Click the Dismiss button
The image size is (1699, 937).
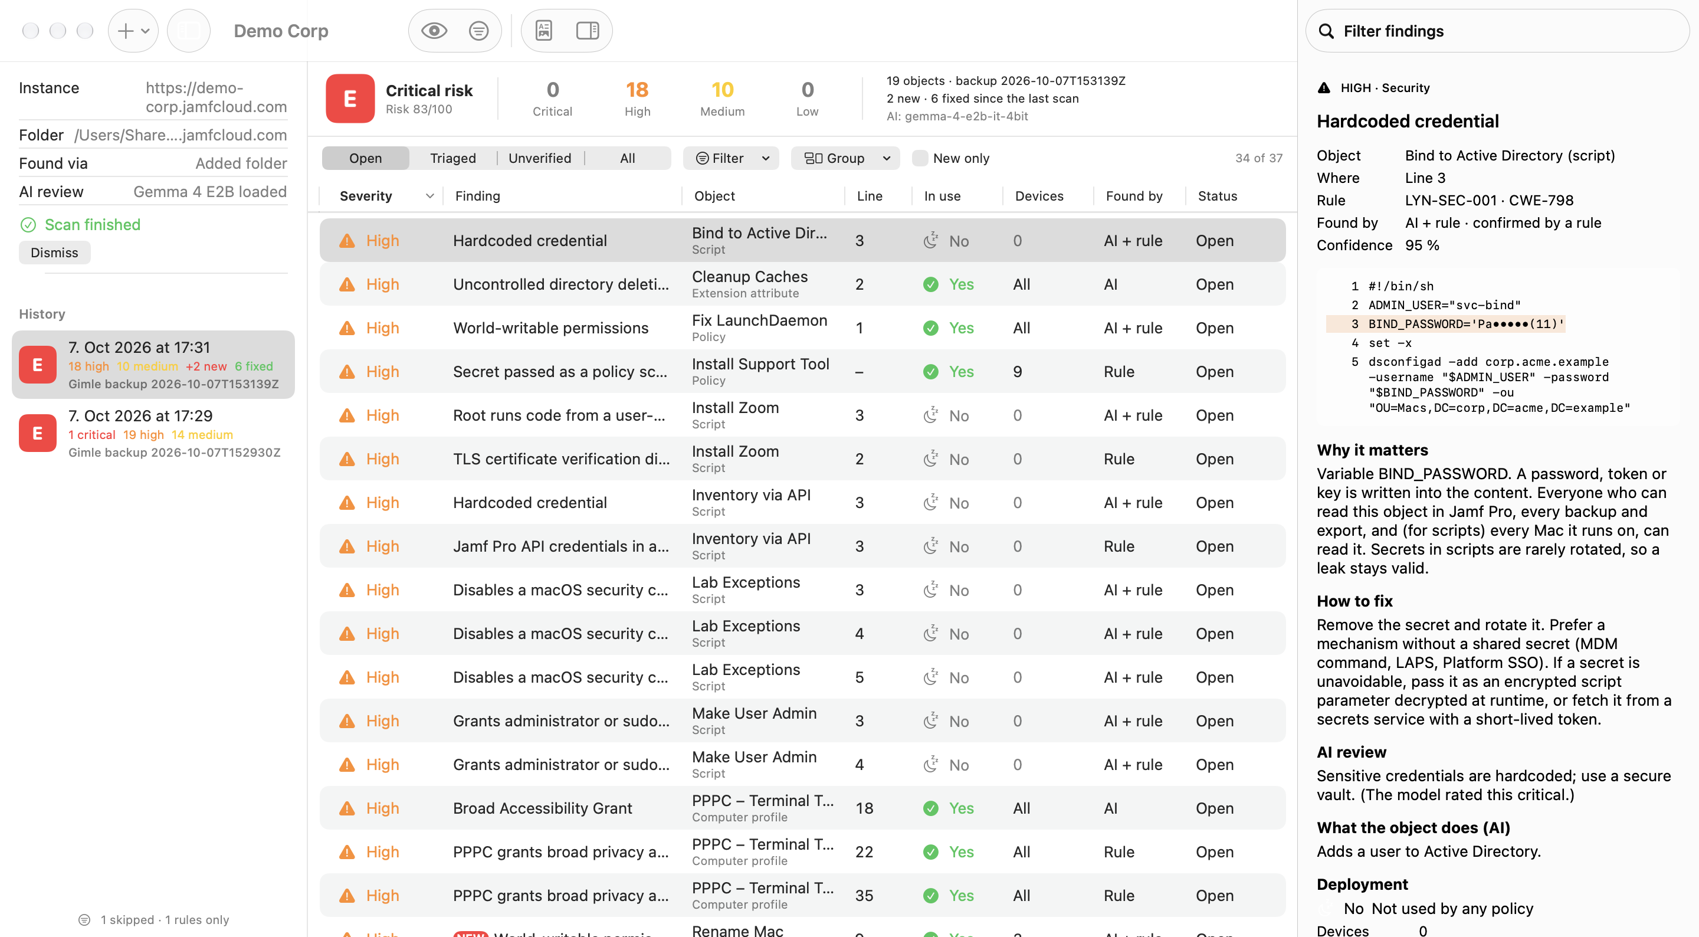coord(55,253)
